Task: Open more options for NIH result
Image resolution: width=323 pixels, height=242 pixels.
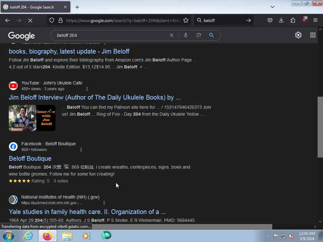Action: [x=104, y=203]
